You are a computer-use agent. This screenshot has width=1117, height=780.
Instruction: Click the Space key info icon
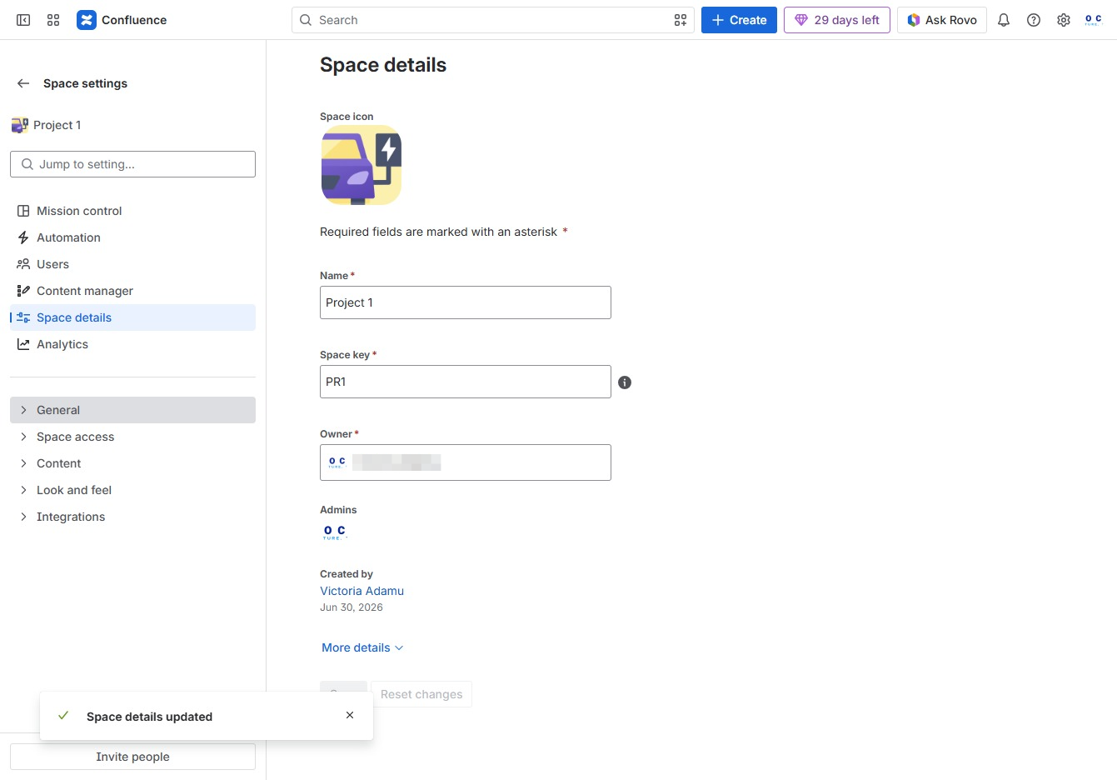coord(625,382)
